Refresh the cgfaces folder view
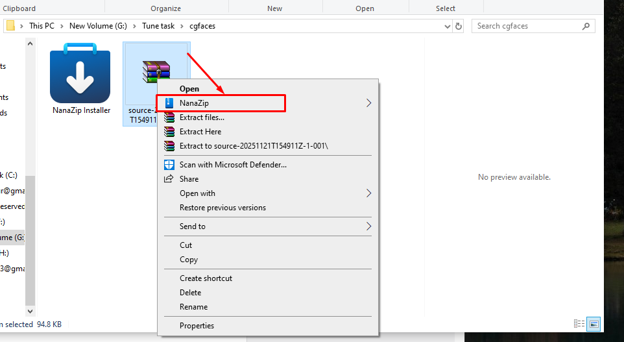624x342 pixels. coord(459,26)
